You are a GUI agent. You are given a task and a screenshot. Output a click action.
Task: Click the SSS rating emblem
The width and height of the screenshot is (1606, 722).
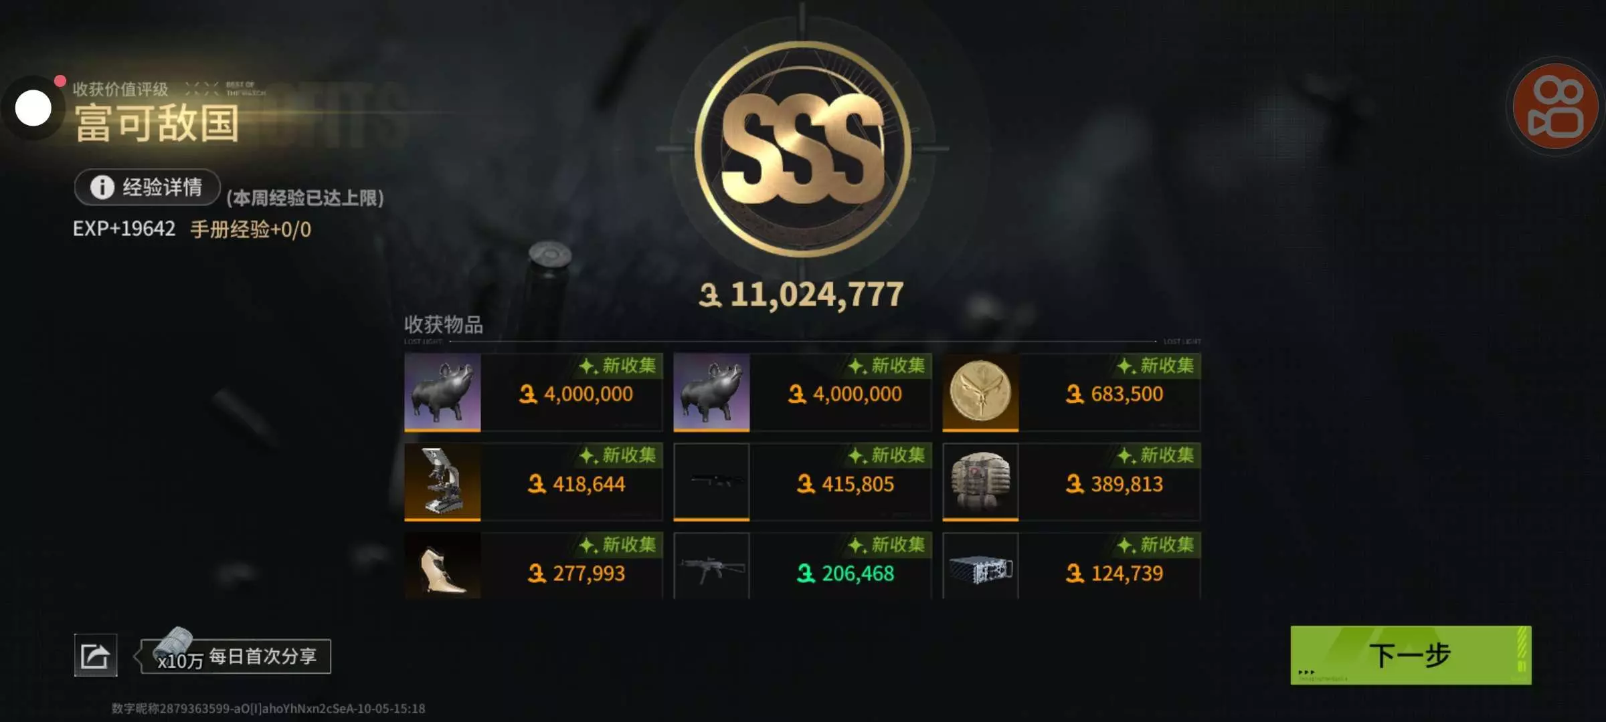(x=802, y=148)
